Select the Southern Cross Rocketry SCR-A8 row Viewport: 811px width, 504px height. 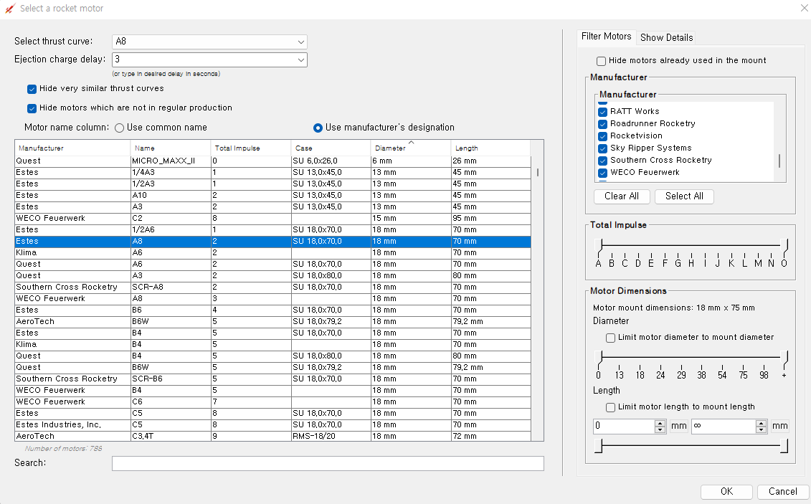[272, 287]
